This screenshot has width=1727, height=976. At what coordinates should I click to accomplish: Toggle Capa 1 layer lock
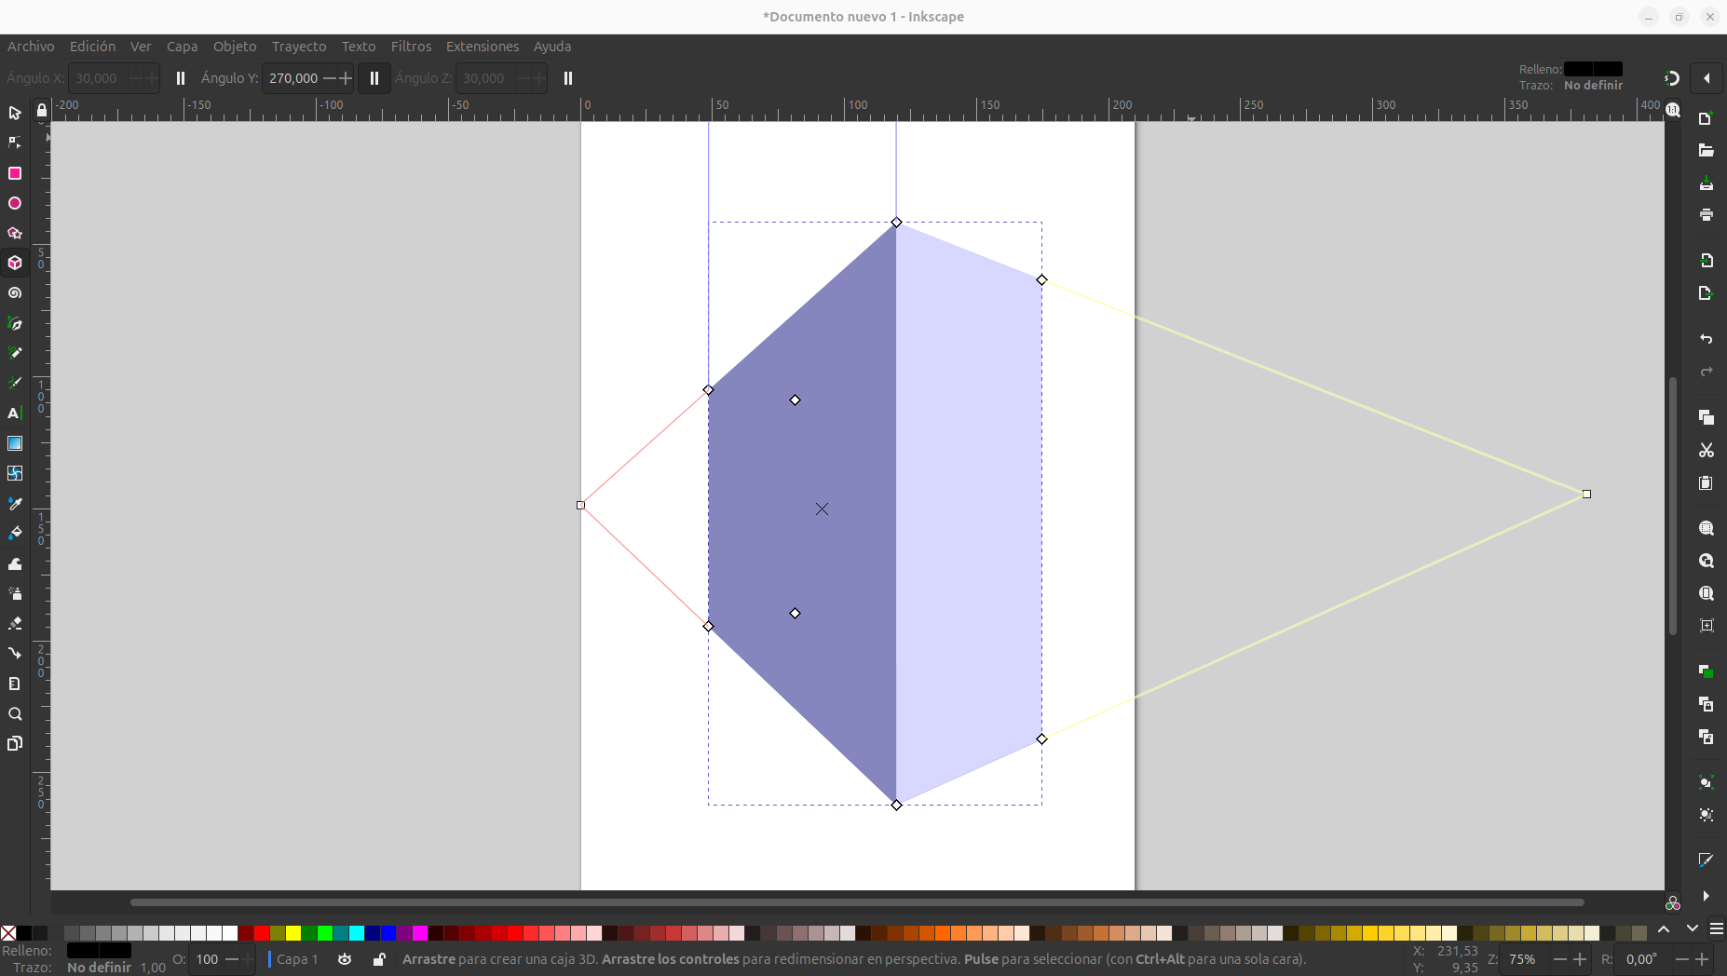[379, 959]
